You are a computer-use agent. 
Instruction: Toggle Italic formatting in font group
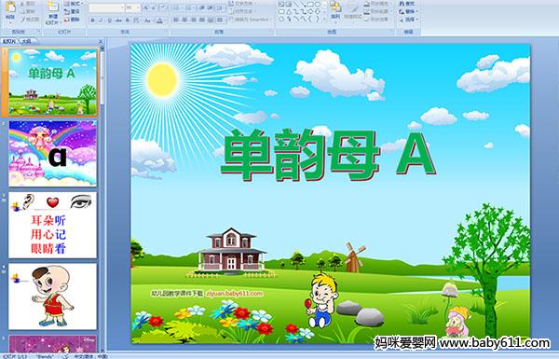101,21
